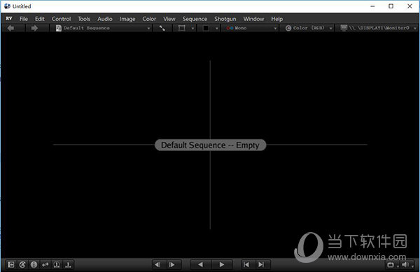Jump to the previous marker or start
The image size is (420, 272).
[x=246, y=264]
